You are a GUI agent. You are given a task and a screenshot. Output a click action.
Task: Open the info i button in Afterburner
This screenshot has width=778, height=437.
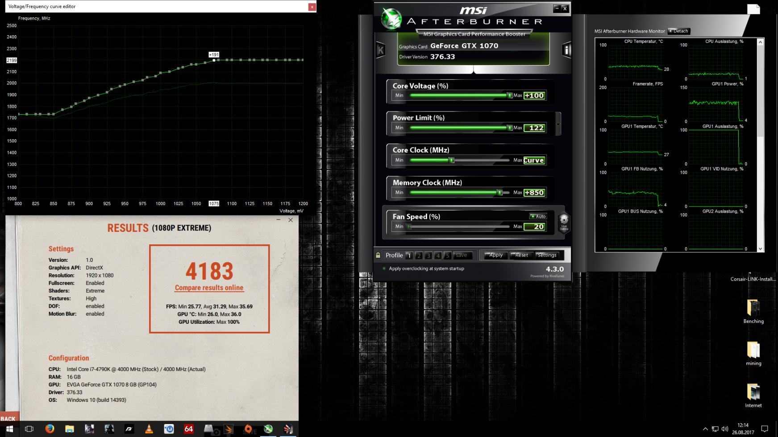click(x=566, y=50)
